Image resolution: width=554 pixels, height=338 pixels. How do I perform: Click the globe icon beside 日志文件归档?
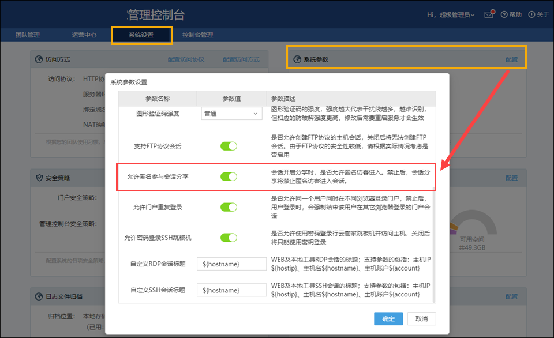(x=39, y=296)
